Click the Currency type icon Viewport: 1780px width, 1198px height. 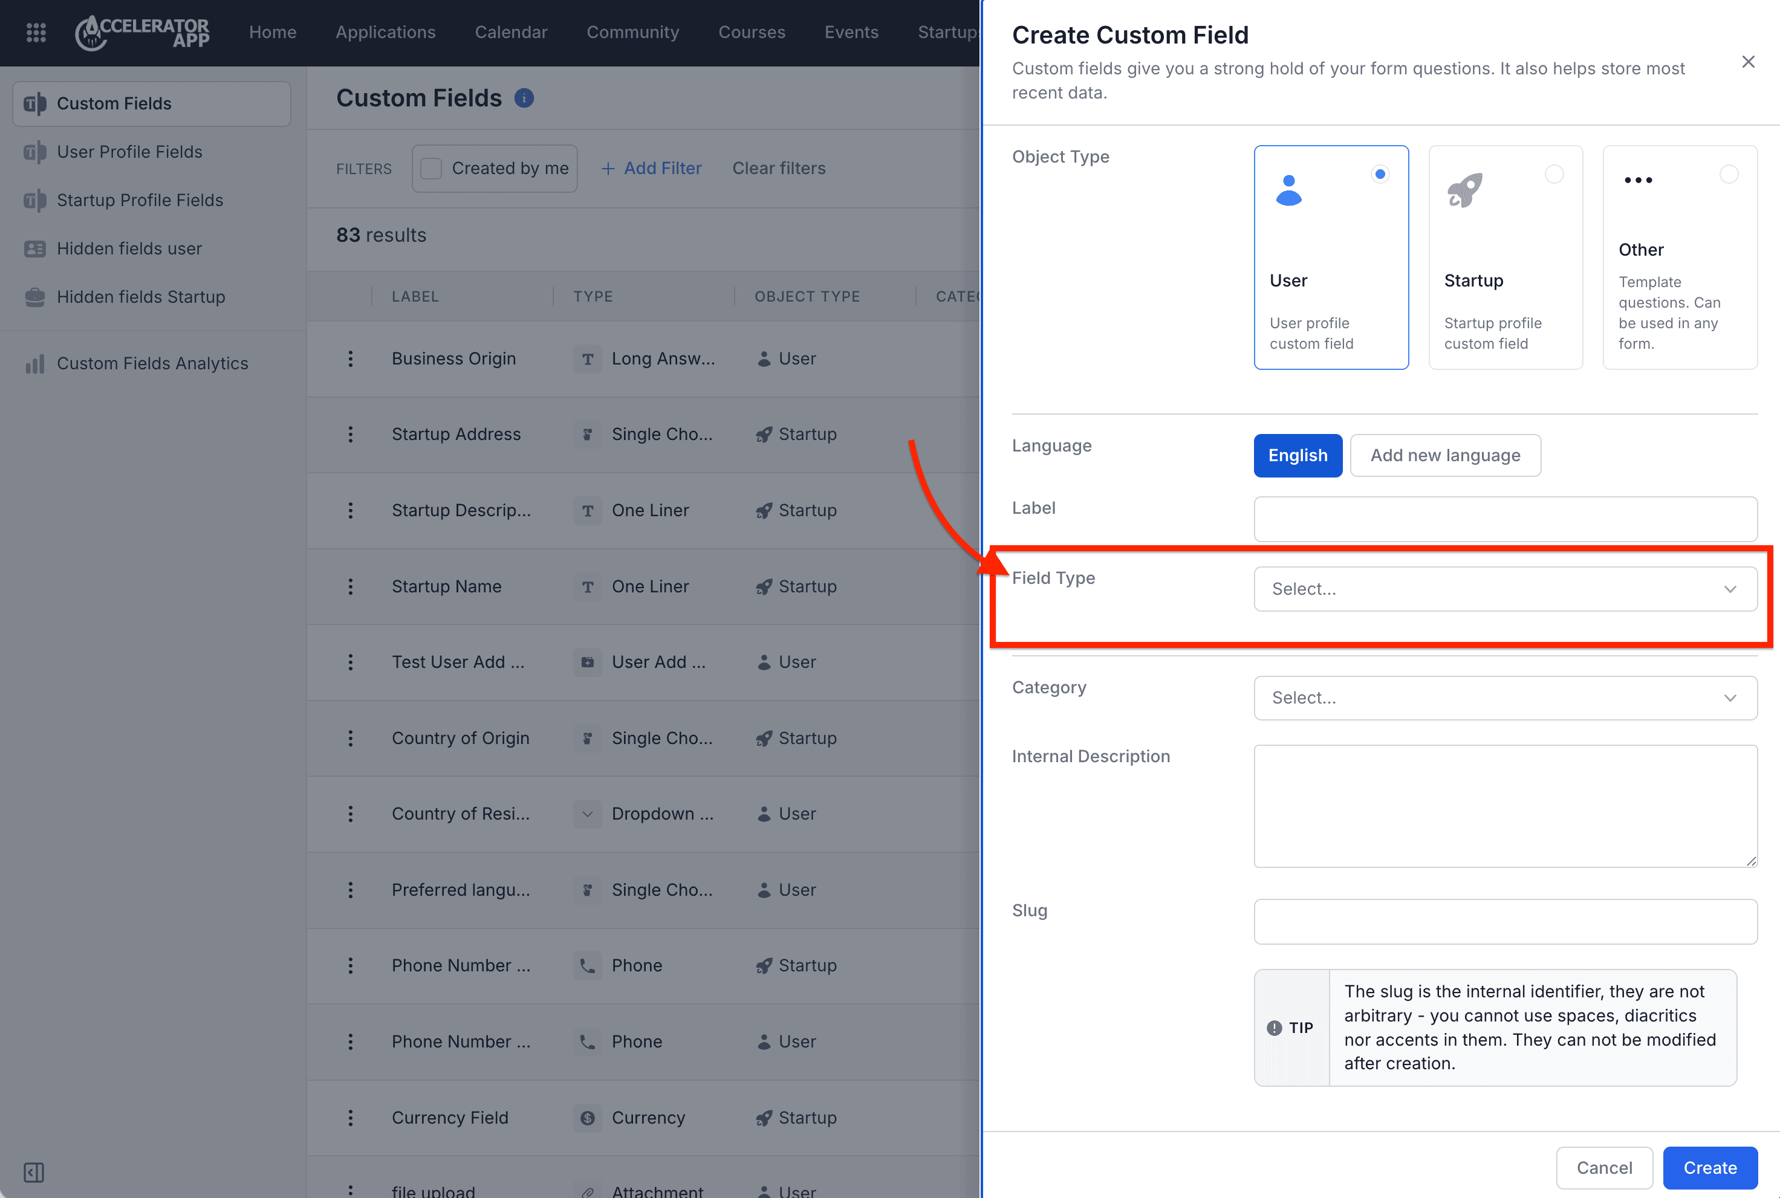click(x=587, y=1118)
